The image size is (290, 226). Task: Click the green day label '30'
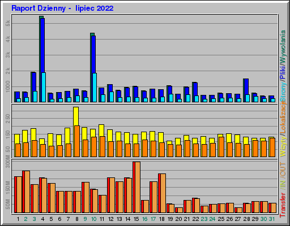[263, 219]
